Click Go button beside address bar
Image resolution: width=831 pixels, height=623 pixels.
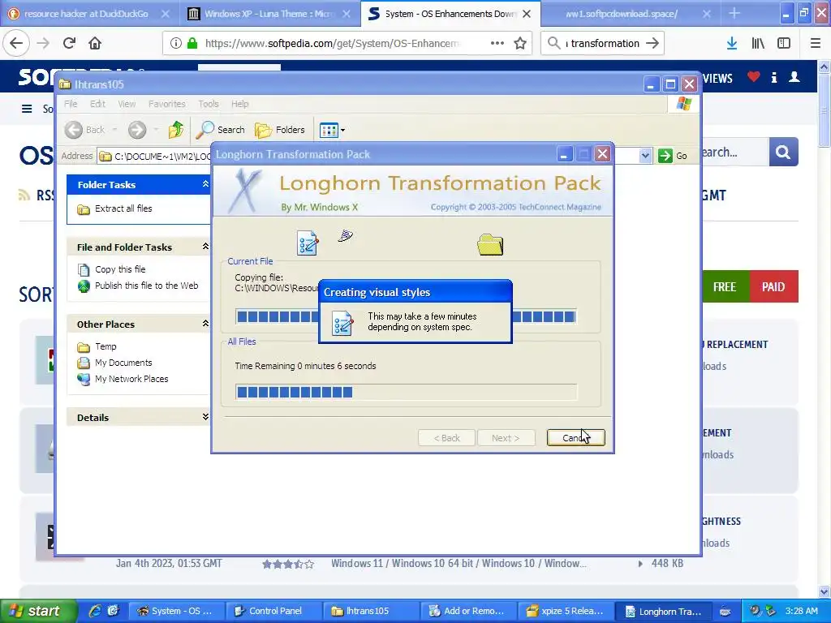tap(673, 156)
